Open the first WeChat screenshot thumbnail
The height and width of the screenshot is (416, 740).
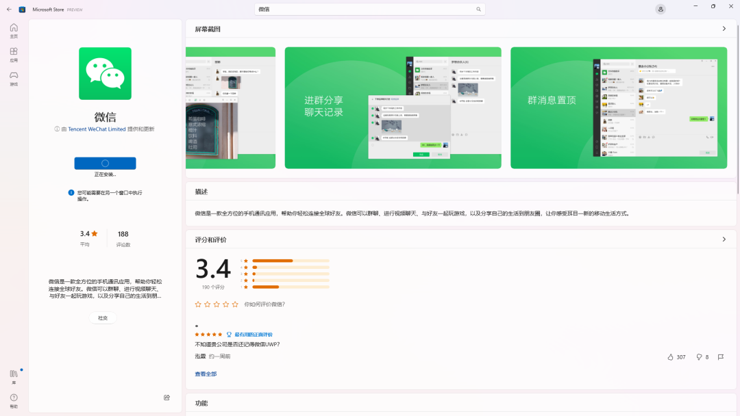[230, 107]
